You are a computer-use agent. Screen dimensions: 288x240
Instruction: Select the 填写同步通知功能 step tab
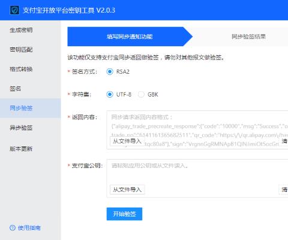click(x=130, y=37)
